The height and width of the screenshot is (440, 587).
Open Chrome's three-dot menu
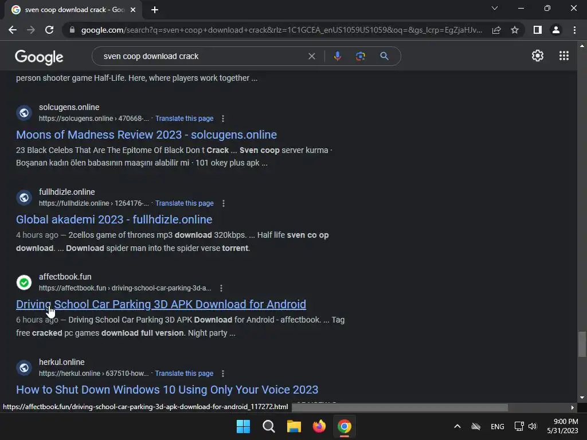574,30
